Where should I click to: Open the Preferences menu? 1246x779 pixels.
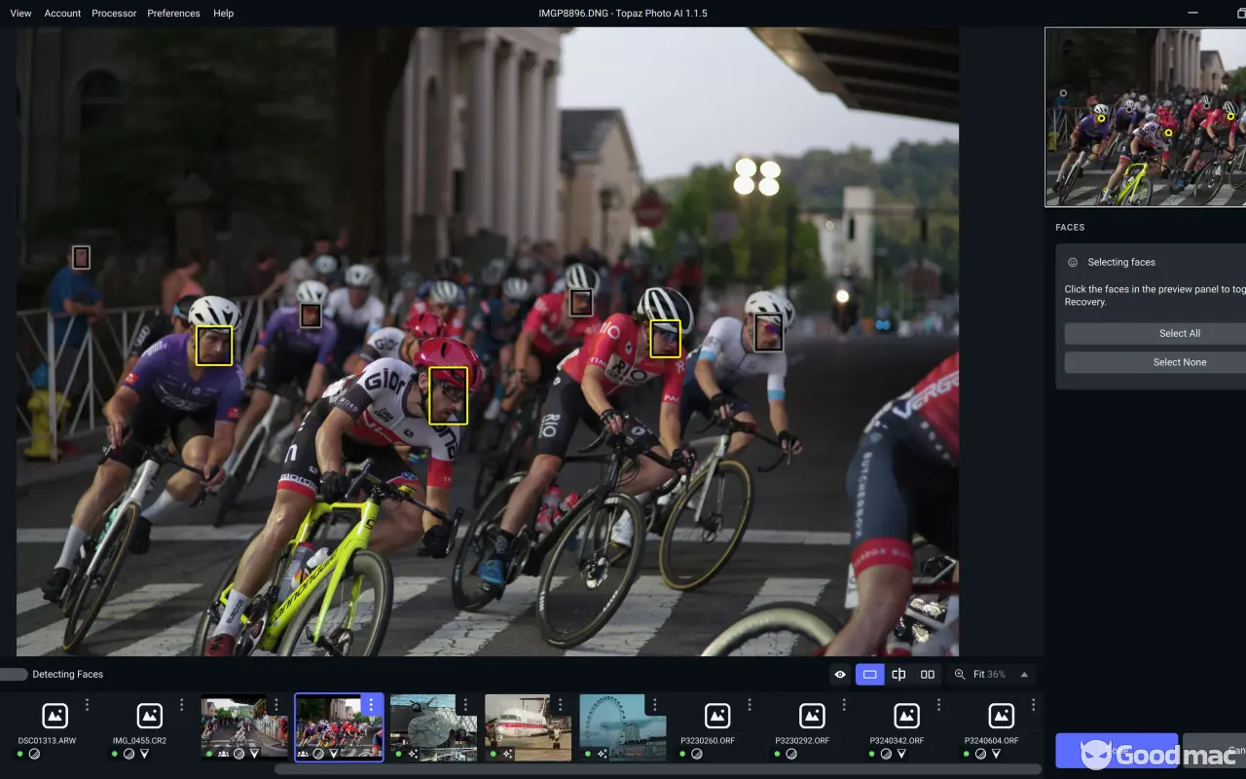click(x=173, y=14)
